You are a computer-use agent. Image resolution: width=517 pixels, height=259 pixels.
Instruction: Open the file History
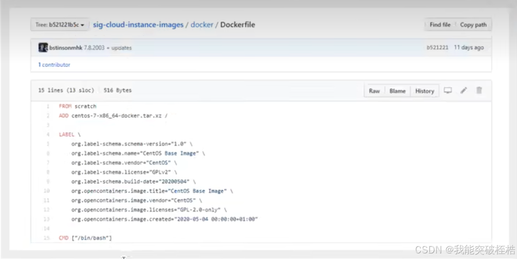(425, 91)
